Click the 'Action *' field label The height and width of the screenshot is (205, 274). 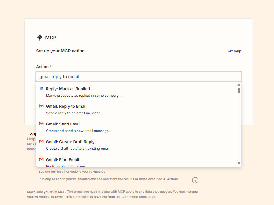point(44,67)
